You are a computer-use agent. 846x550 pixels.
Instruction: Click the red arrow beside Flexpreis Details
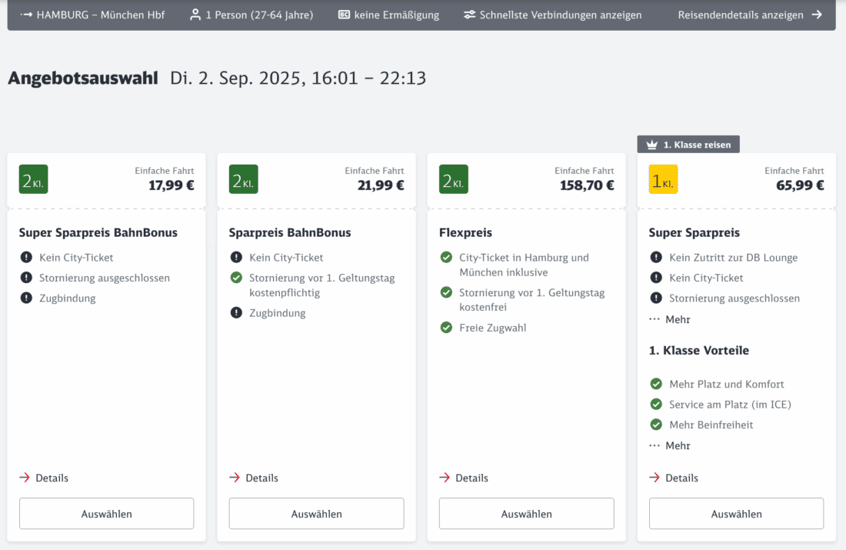pos(445,478)
